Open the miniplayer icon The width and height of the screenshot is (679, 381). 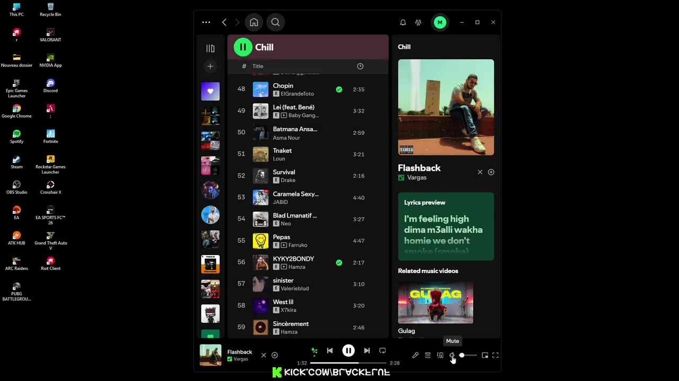(x=485, y=355)
